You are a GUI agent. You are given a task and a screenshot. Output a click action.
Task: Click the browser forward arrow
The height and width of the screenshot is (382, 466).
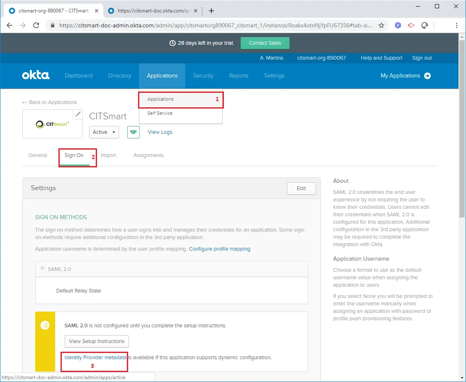coord(23,25)
